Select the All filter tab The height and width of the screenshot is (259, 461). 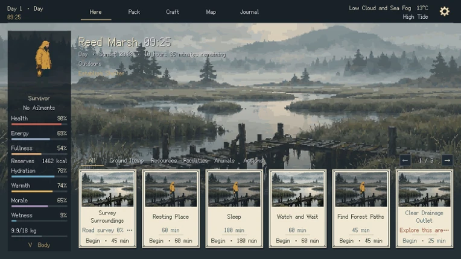92,161
